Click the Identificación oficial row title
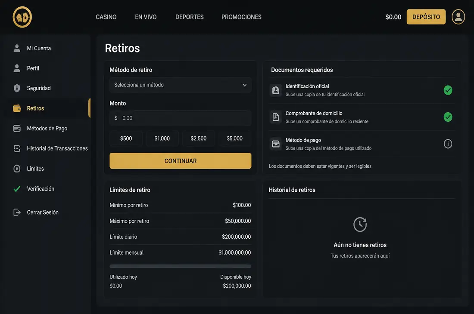Image resolution: width=474 pixels, height=314 pixels. pos(307,86)
